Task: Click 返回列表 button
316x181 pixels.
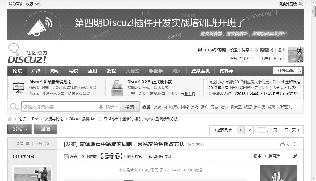Action: pyautogui.click(x=223, y=130)
